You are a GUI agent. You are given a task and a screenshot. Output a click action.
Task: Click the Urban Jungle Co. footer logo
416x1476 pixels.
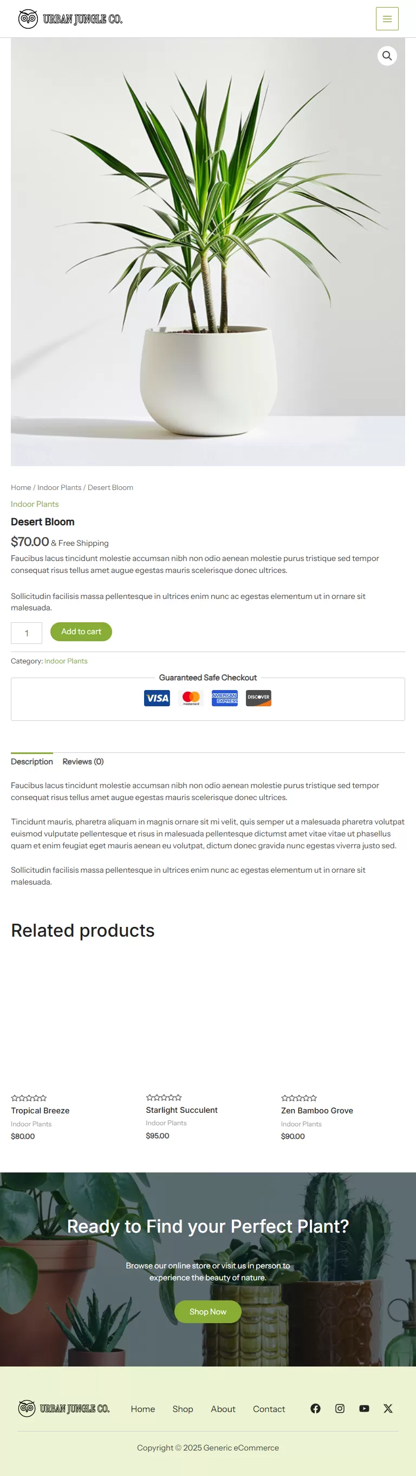63,1408
